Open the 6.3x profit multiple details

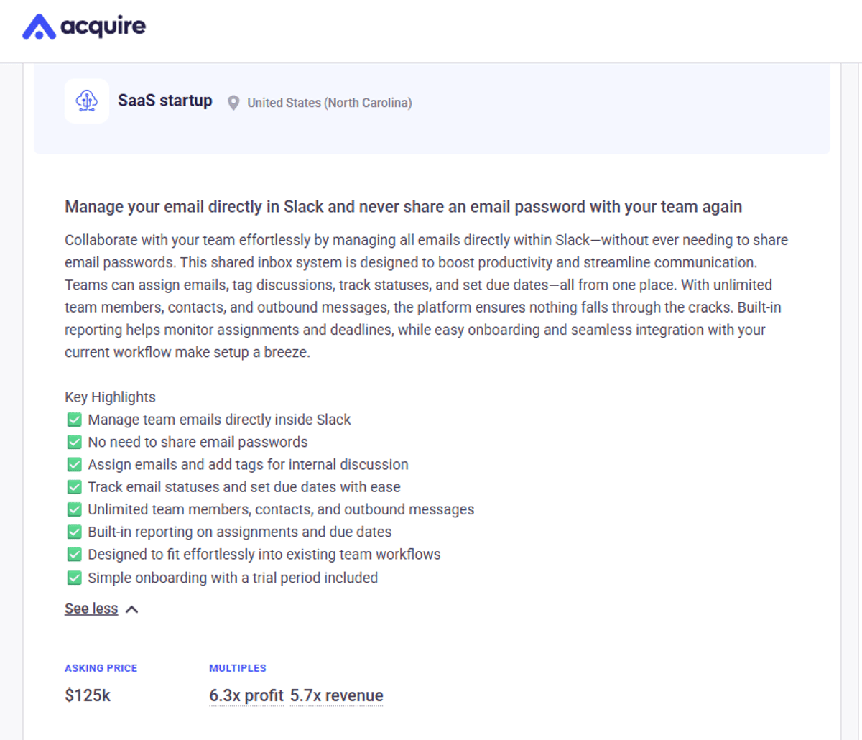coord(246,695)
